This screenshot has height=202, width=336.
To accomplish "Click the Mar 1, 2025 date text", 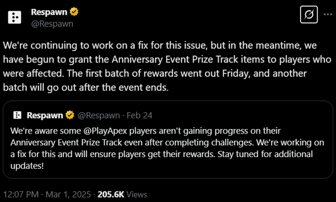I will (x=68, y=195).
